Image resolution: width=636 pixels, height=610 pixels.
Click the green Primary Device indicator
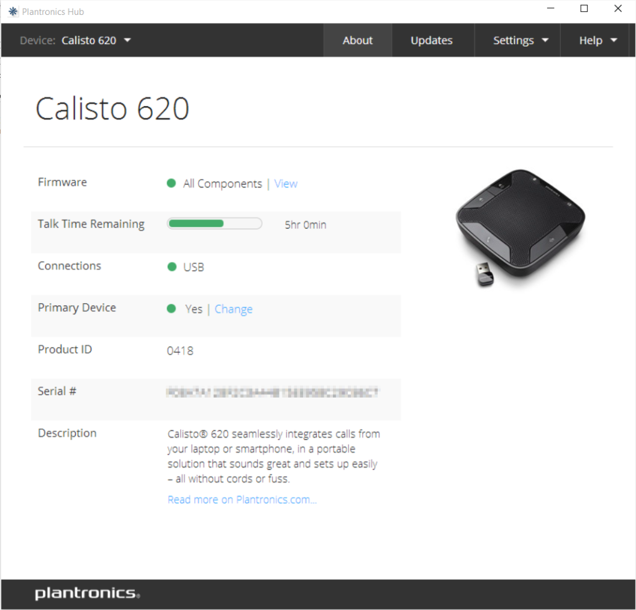(171, 309)
